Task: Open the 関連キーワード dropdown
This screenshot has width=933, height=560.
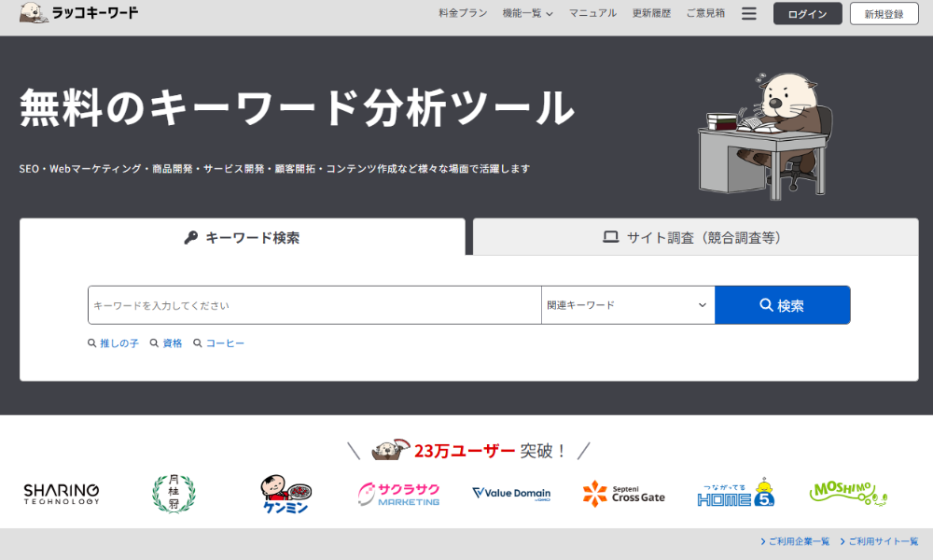Action: pyautogui.click(x=628, y=304)
